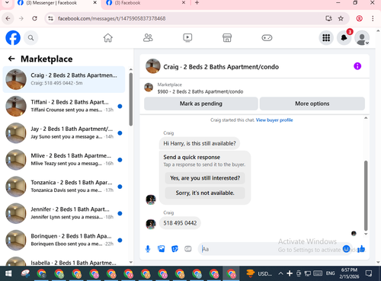The height and width of the screenshot is (281, 381).
Task: Open the GIF picker icon
Action: (188, 249)
